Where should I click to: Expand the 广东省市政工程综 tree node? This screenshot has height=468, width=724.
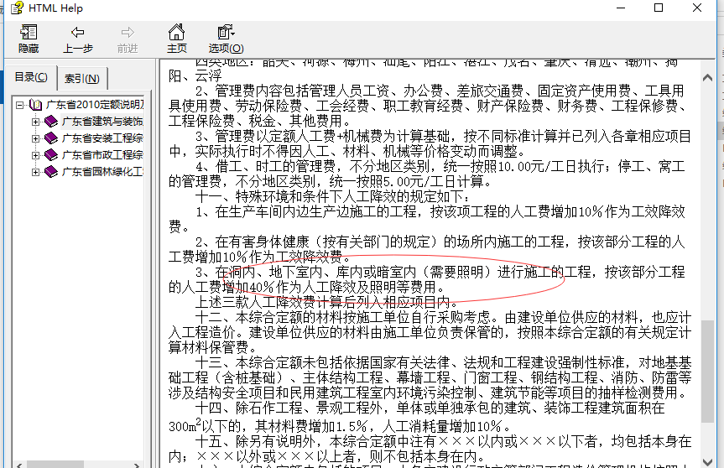(x=35, y=155)
